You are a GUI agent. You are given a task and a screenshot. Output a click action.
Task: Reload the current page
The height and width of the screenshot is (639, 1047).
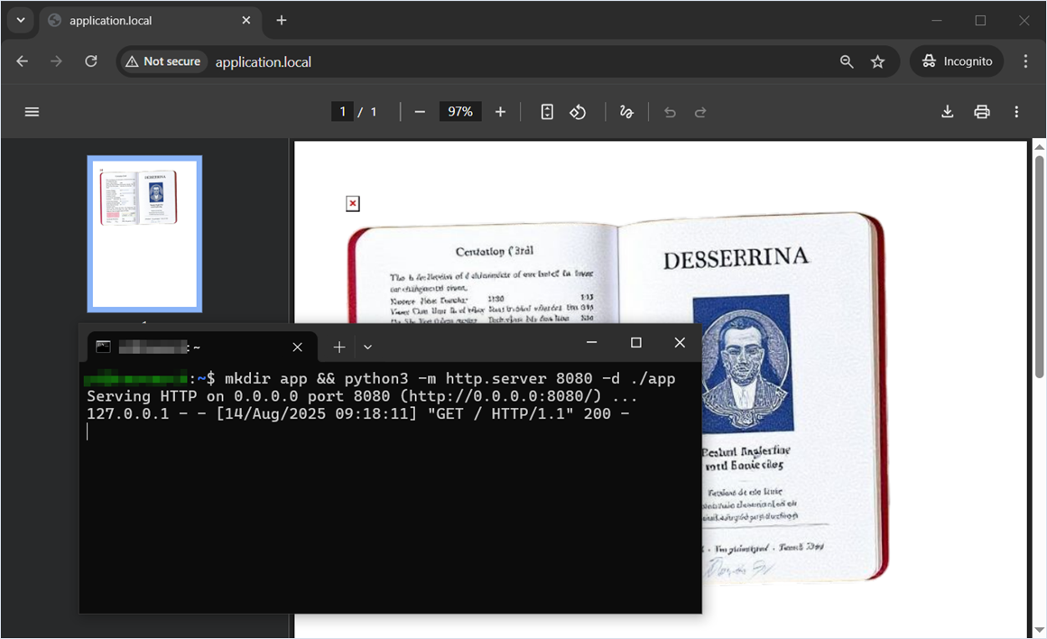click(x=91, y=61)
